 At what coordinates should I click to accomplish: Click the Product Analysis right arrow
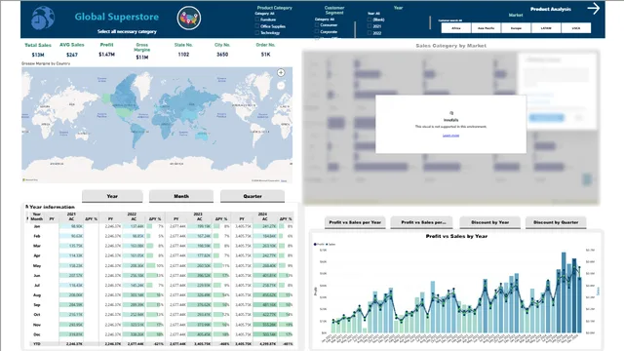pos(594,9)
